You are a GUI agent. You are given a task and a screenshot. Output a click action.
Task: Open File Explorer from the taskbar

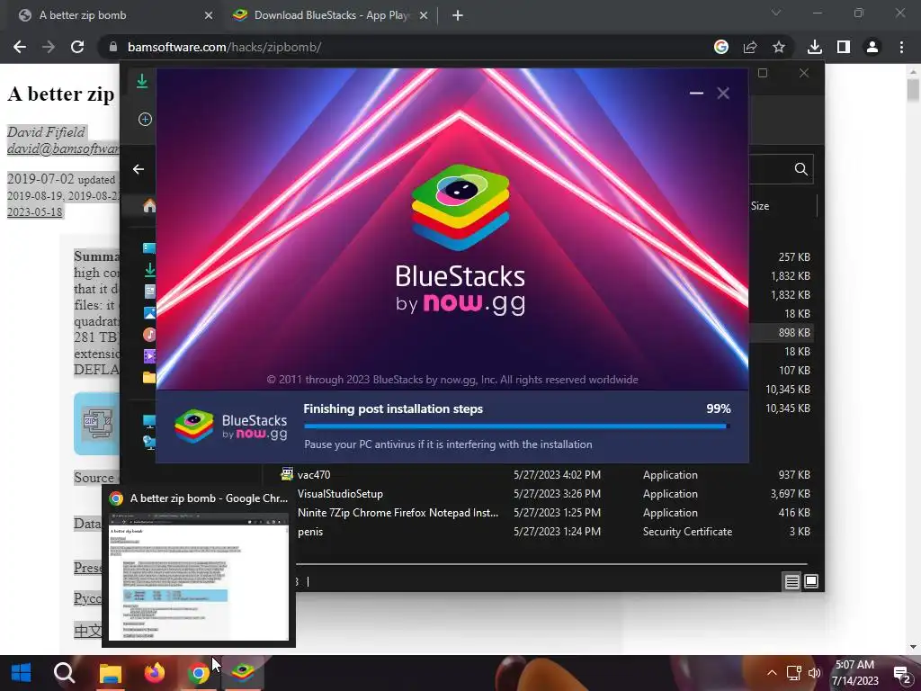click(x=110, y=673)
